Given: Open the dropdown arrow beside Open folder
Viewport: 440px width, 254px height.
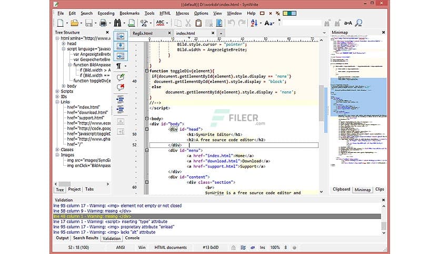Looking at the screenshot, I should pos(81,23).
